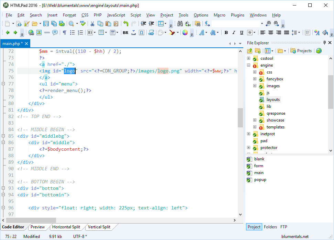Toggle italic formatting button

click(x=234, y=33)
